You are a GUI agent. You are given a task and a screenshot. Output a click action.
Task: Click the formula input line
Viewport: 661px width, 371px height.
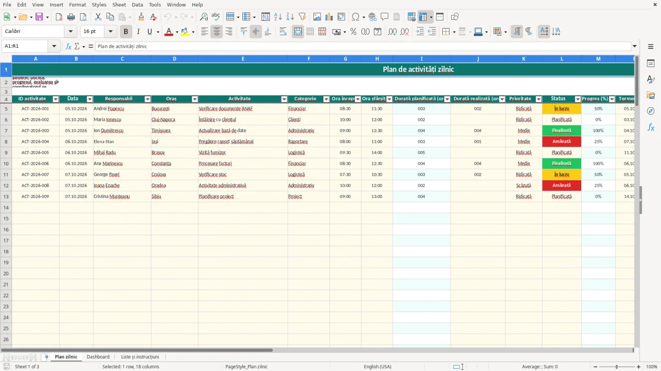(x=362, y=46)
